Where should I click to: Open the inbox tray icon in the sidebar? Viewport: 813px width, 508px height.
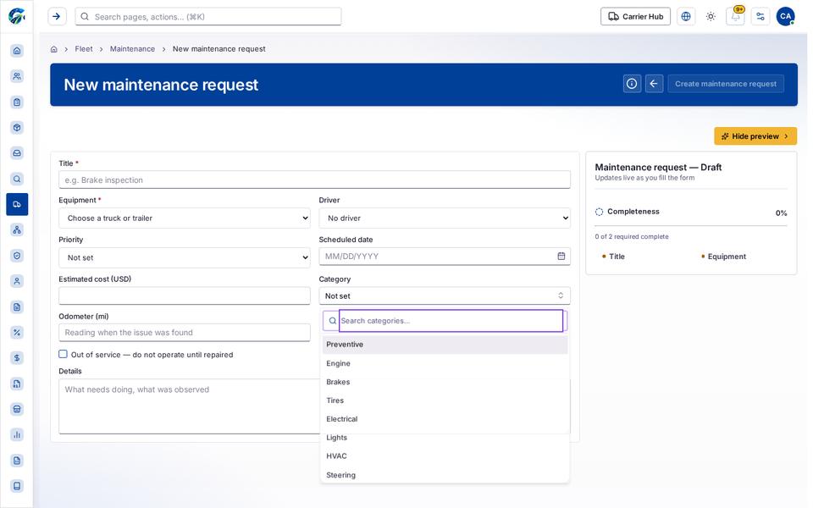[17, 153]
